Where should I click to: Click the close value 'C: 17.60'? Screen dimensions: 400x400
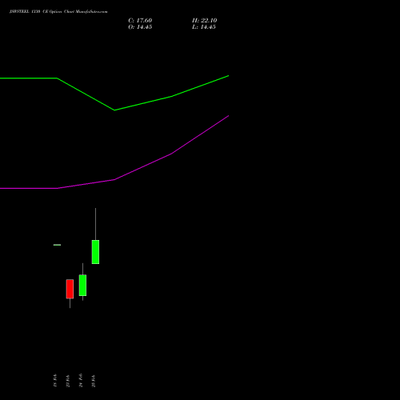click(x=140, y=21)
